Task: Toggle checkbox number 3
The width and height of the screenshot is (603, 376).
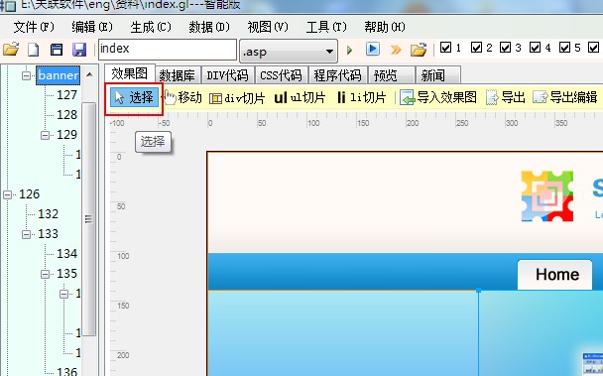Action: (505, 48)
